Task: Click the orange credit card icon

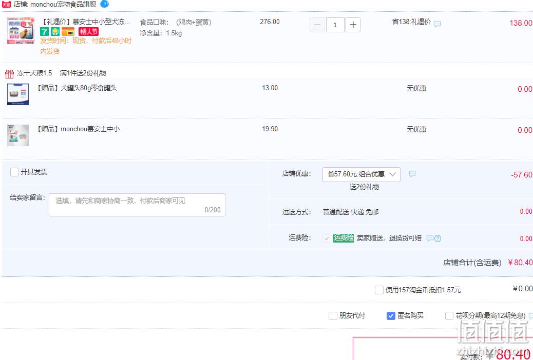Action: [68, 32]
